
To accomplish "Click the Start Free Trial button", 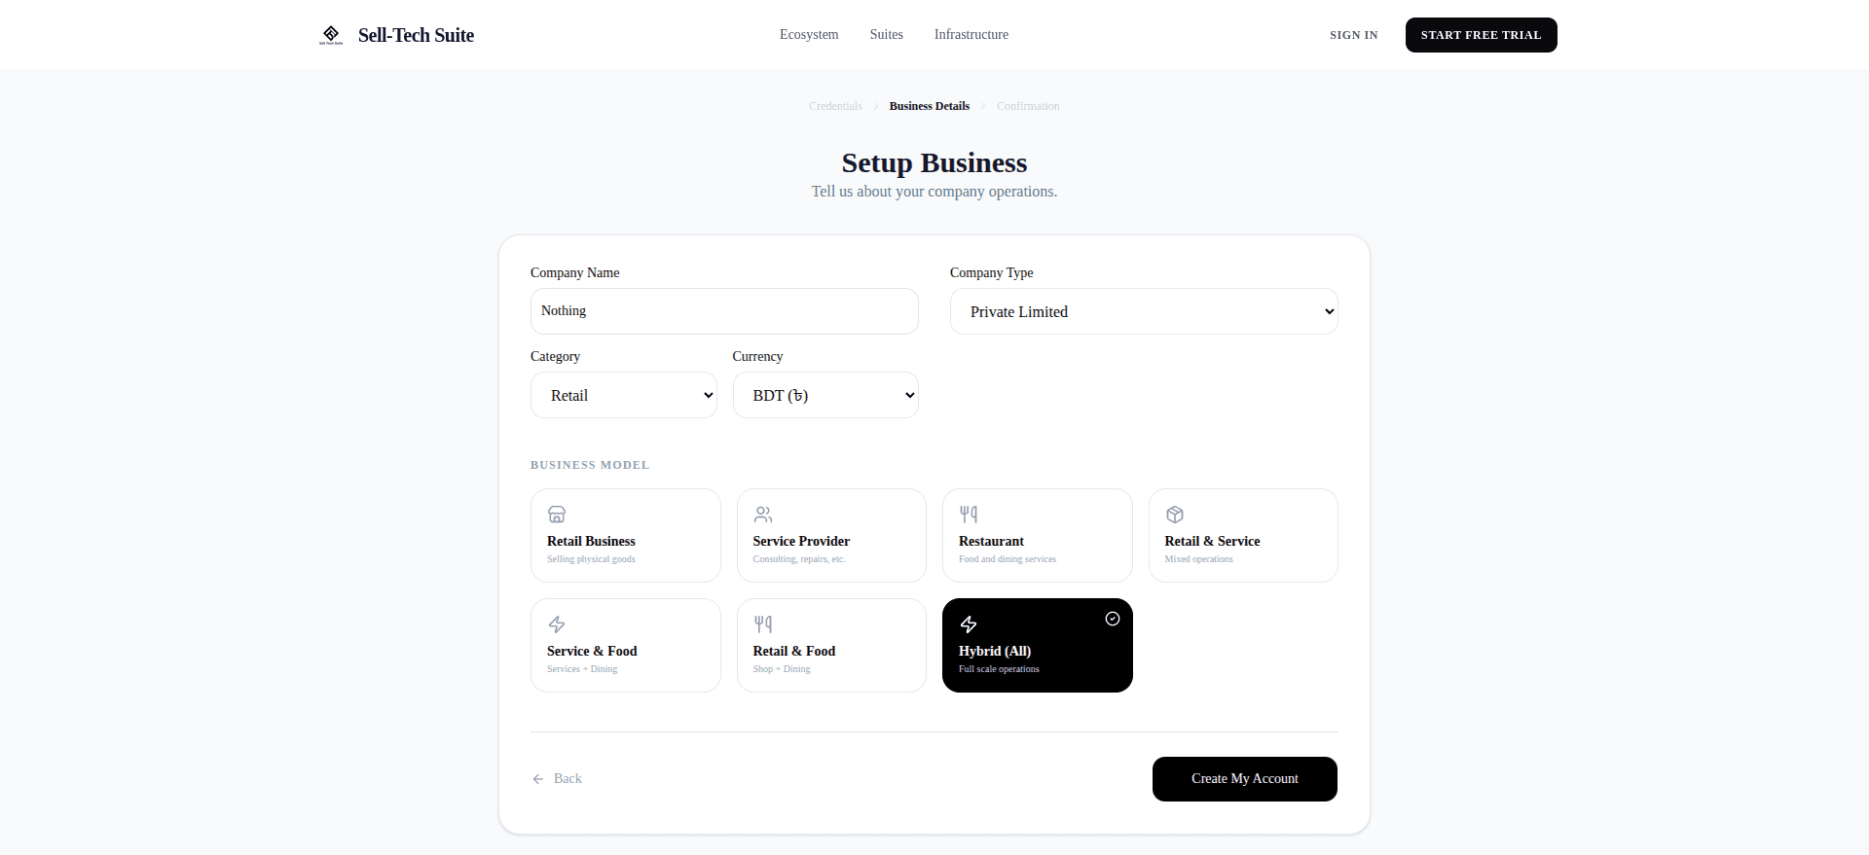I will pos(1482,35).
